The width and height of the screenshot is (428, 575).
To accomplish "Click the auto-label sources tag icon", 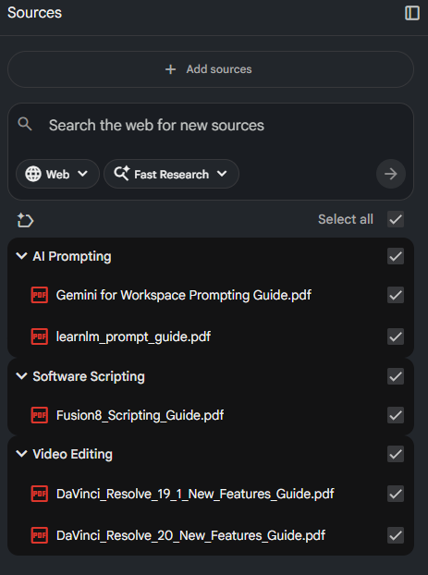I will pyautogui.click(x=25, y=220).
